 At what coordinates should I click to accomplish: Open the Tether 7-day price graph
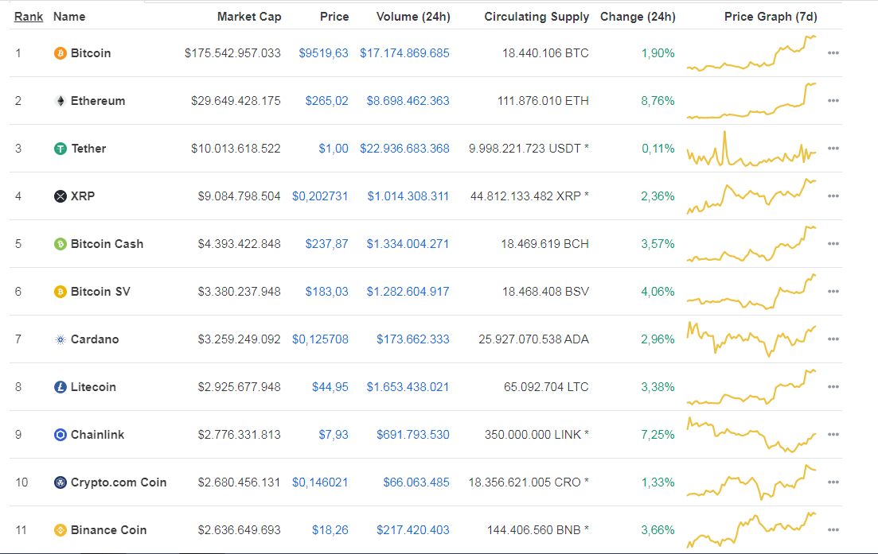click(751, 149)
